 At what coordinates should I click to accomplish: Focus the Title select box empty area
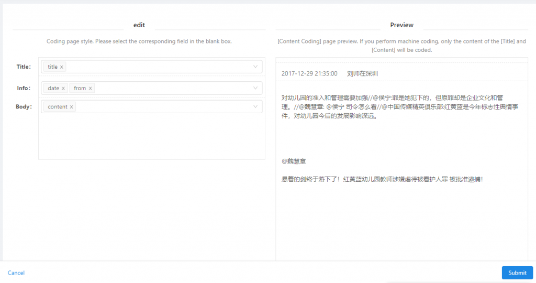tap(157, 67)
